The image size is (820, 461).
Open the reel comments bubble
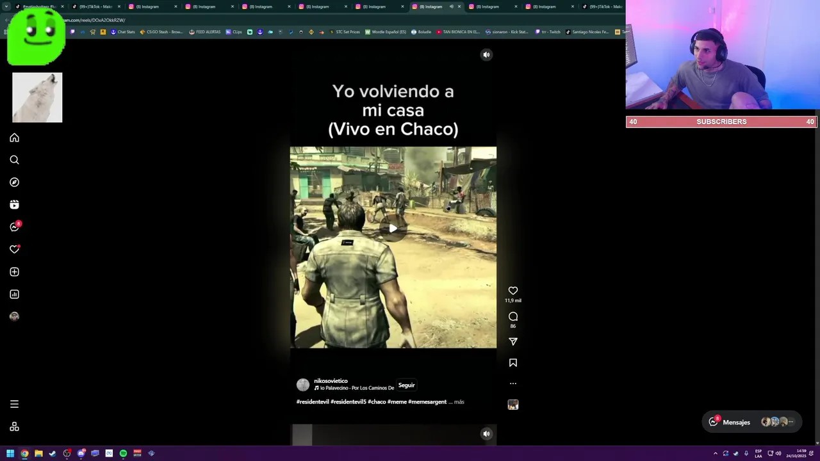(x=513, y=316)
